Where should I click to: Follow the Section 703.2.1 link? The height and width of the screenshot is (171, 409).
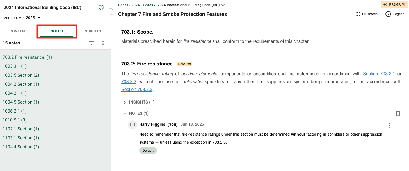tap(379, 74)
